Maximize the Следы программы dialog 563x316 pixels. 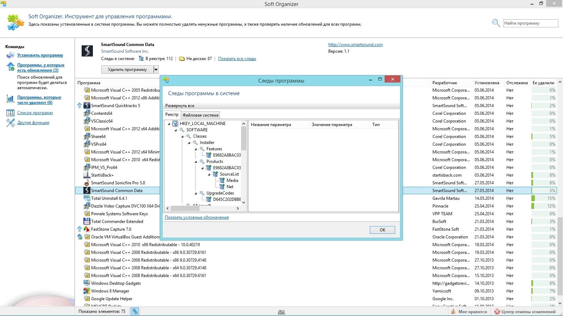pos(380,79)
